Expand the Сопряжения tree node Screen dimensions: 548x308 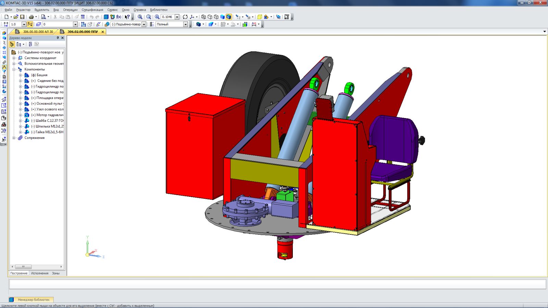click(x=14, y=138)
